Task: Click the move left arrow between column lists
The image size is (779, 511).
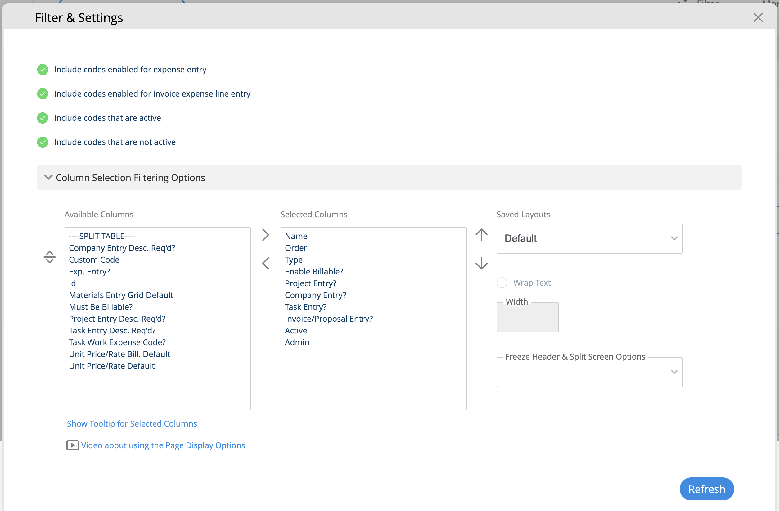Action: [265, 263]
